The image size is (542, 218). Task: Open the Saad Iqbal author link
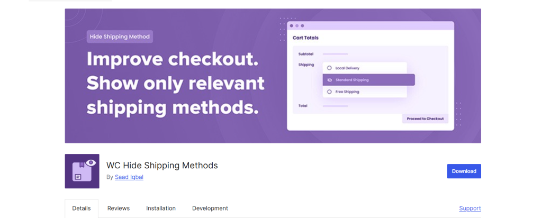coord(129,177)
